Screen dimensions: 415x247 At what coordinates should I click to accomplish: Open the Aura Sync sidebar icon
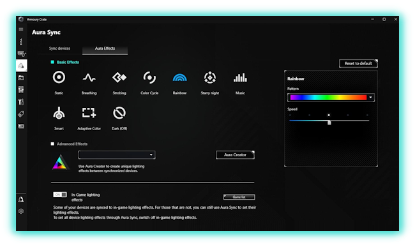21,66
